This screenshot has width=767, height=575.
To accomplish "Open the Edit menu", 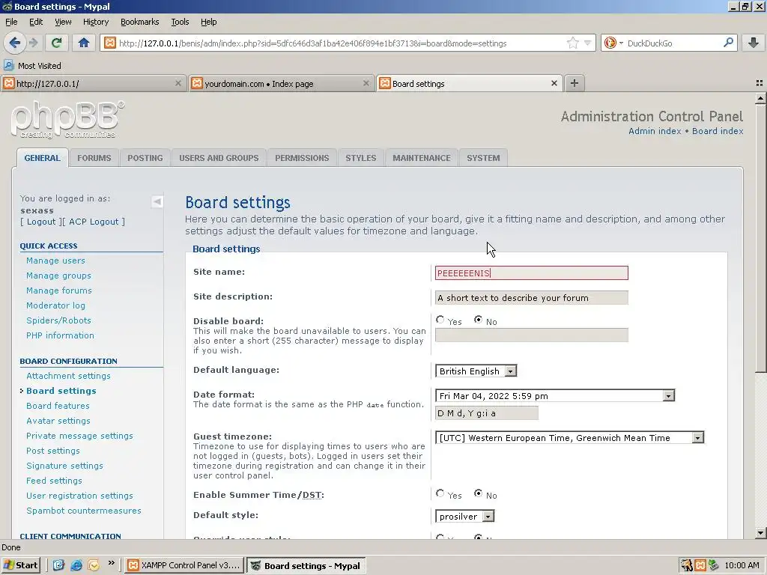I will pos(36,22).
